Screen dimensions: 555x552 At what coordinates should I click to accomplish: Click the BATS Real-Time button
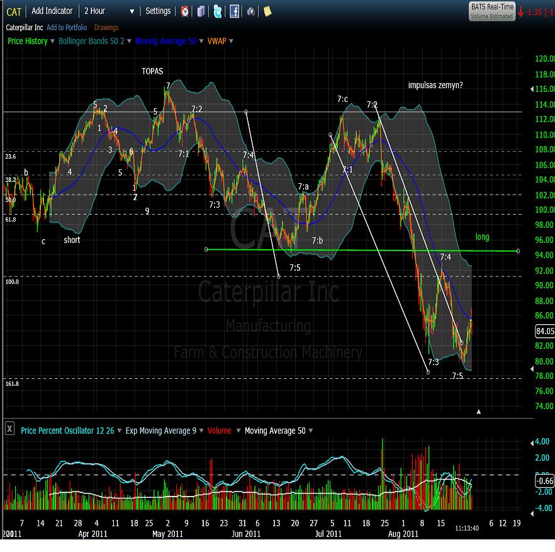[x=492, y=11]
